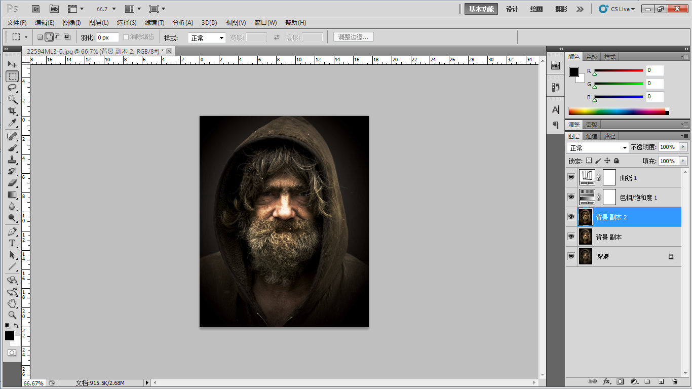Select the History Brush tool

click(x=12, y=171)
